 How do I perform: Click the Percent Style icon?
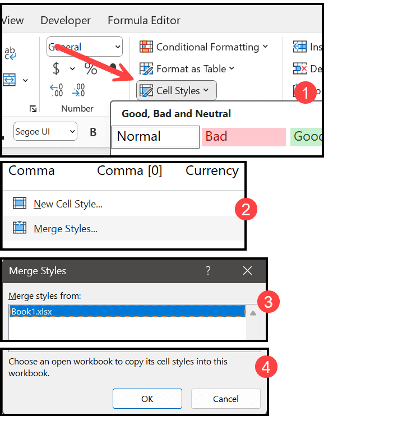tap(91, 68)
